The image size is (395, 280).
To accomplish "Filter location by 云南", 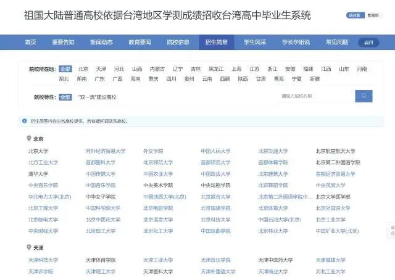I will pos(207,79).
